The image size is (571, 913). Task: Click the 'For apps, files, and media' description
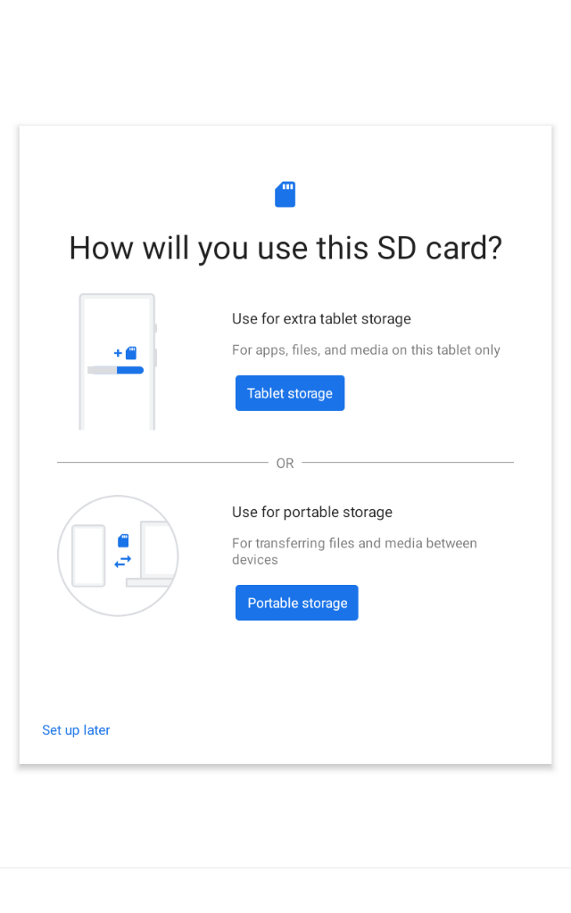(x=366, y=350)
